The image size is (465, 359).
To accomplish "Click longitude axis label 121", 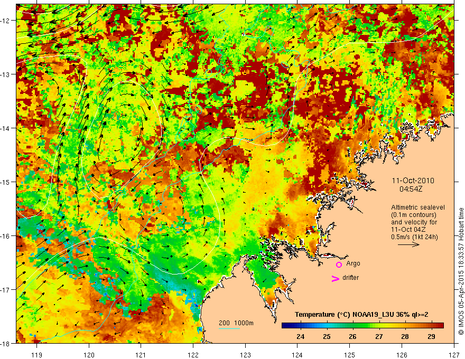I will point(141,354).
